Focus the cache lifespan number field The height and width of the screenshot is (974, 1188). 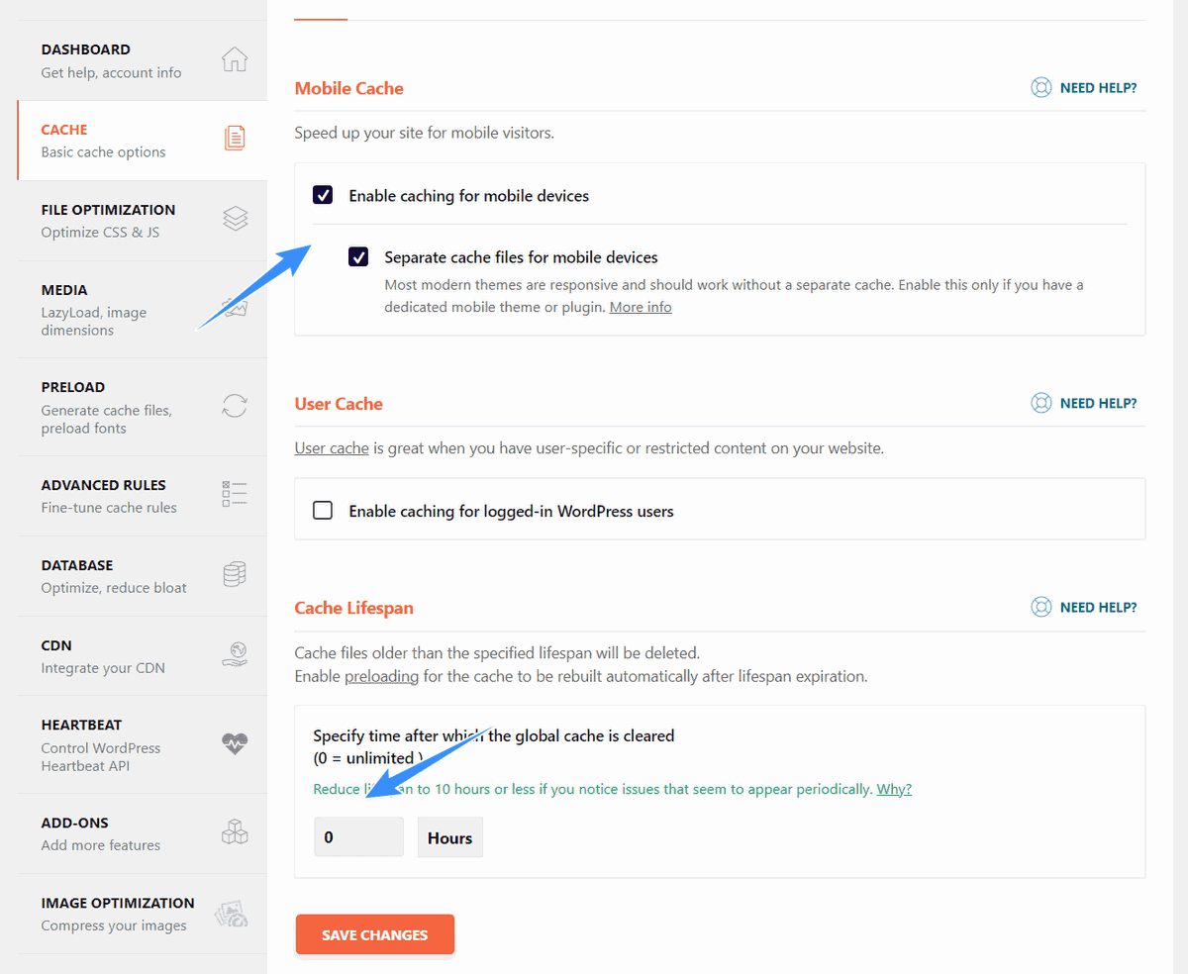pyautogui.click(x=358, y=837)
